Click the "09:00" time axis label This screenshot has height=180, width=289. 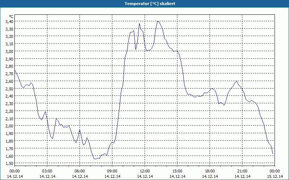click(112, 171)
